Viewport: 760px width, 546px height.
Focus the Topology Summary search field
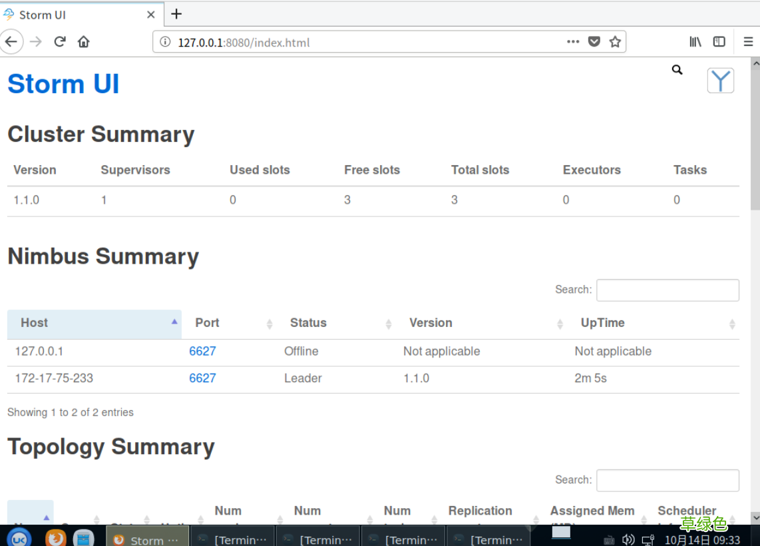point(667,480)
